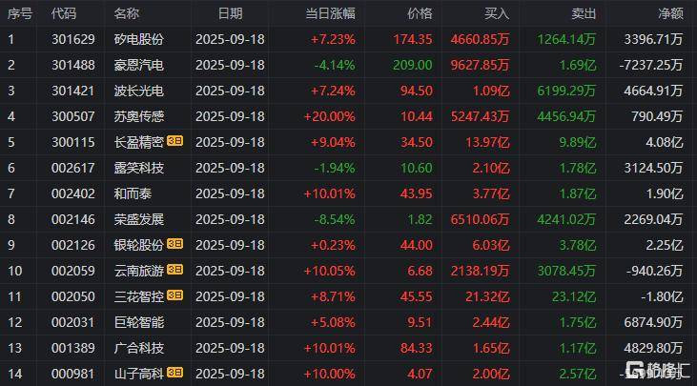
Task: Select the 广合科技 row by its name
Action: pyautogui.click(x=138, y=347)
